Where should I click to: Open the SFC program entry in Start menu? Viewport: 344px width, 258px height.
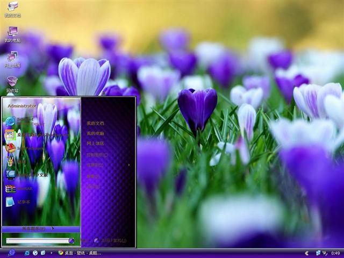(x=36, y=135)
